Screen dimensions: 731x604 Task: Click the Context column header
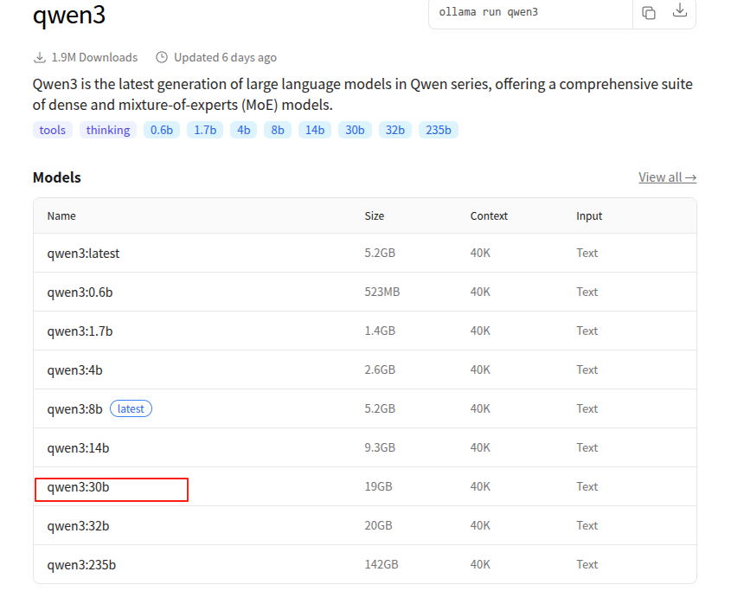click(x=489, y=216)
